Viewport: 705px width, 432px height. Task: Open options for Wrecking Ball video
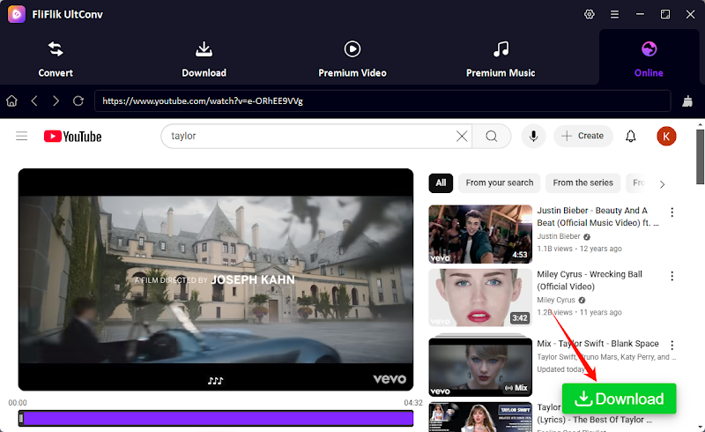click(672, 276)
